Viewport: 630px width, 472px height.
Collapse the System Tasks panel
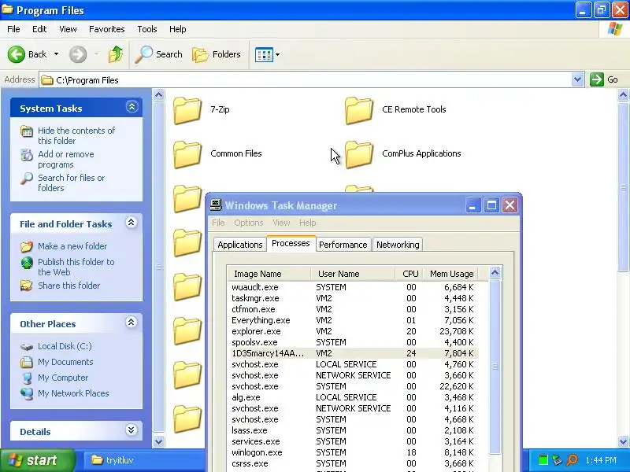132,107
